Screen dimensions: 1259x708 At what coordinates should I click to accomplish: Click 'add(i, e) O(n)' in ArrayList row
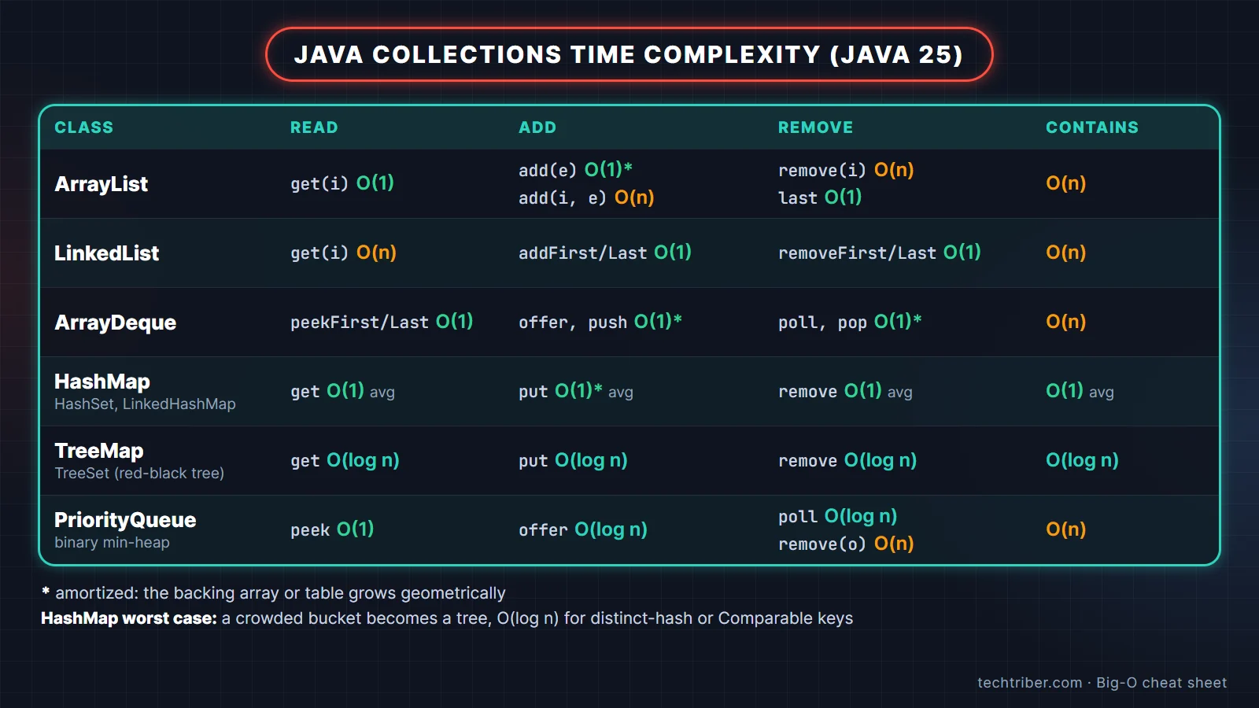tap(586, 197)
